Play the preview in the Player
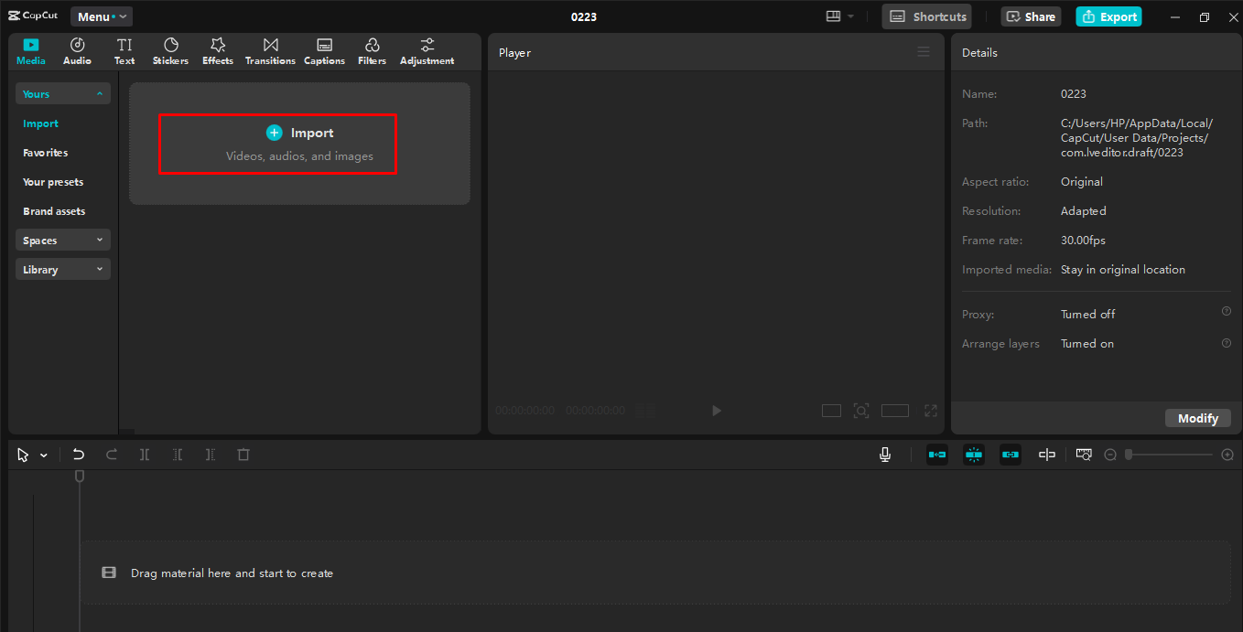The image size is (1243, 632). [717, 411]
